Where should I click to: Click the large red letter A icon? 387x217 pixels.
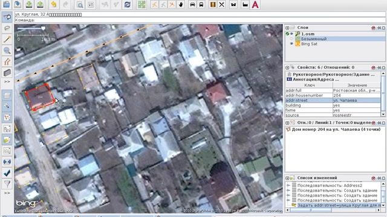pyautogui.click(x=255, y=4)
